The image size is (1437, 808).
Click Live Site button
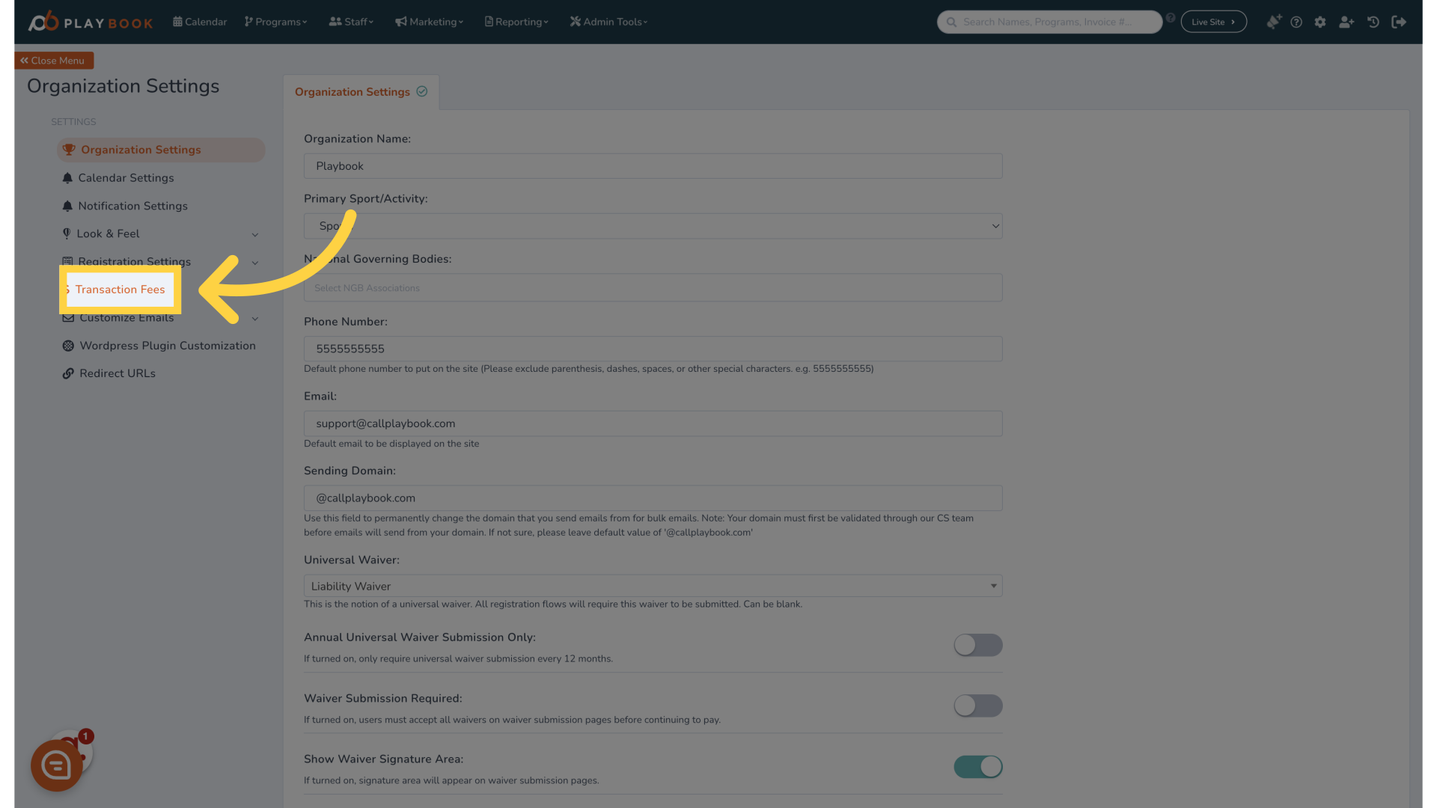pos(1213,22)
